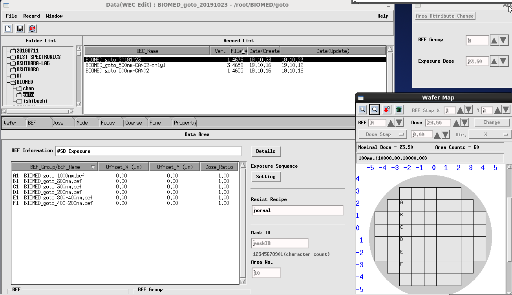Image resolution: width=512 pixels, height=295 pixels.
Task: Open the BEF_Group/BEF_Name column sort arrow
Action: click(x=93, y=167)
